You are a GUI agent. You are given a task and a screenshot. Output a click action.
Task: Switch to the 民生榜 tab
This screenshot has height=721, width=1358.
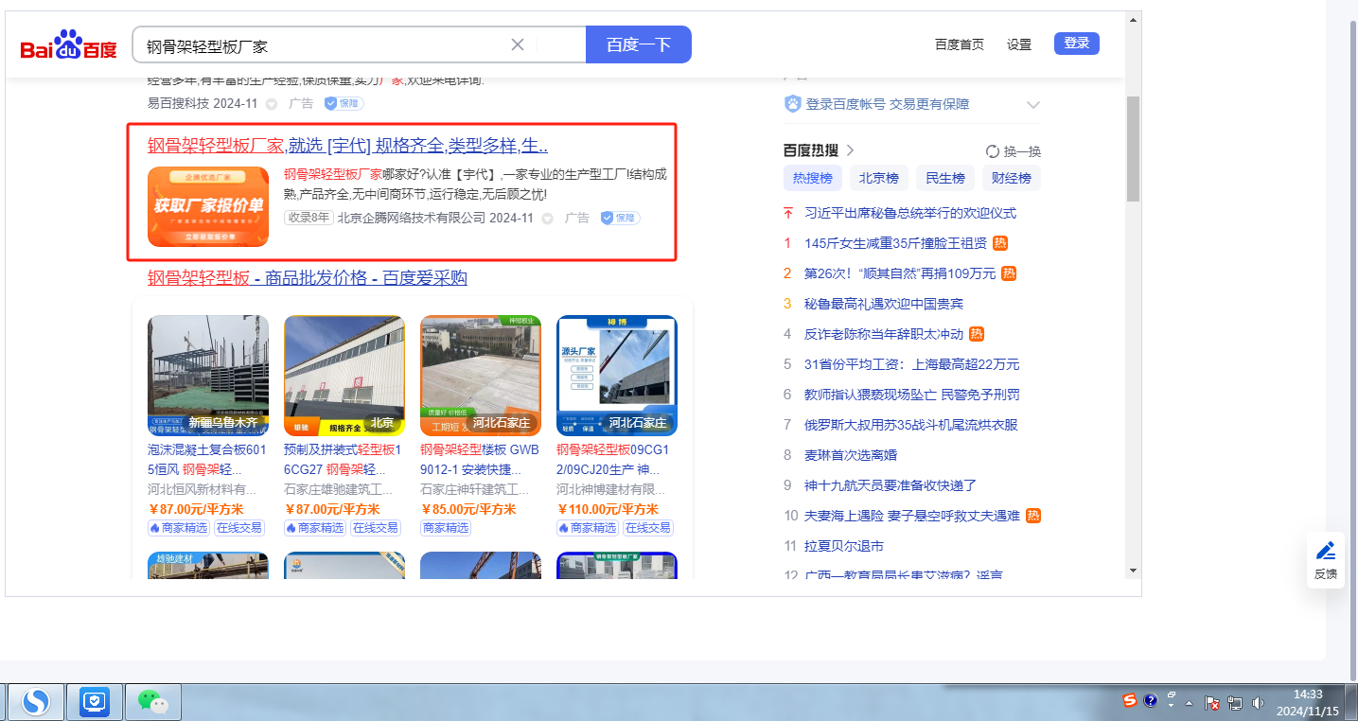945,178
